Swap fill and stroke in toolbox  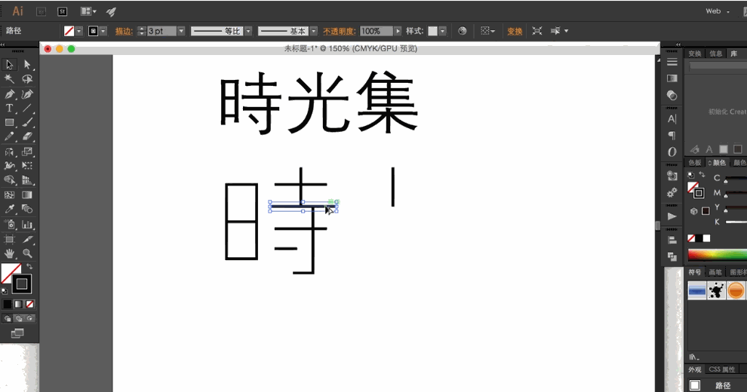[29, 266]
